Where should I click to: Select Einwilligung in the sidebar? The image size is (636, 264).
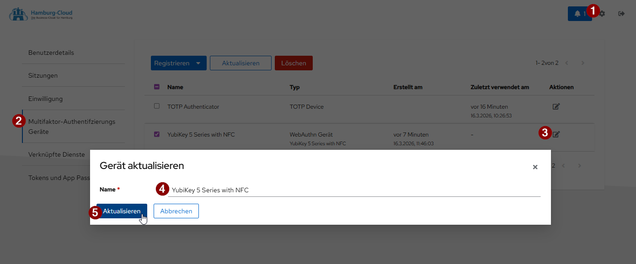click(42, 98)
